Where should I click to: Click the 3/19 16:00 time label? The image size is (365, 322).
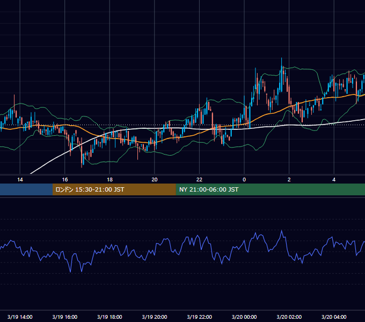coord(65,317)
